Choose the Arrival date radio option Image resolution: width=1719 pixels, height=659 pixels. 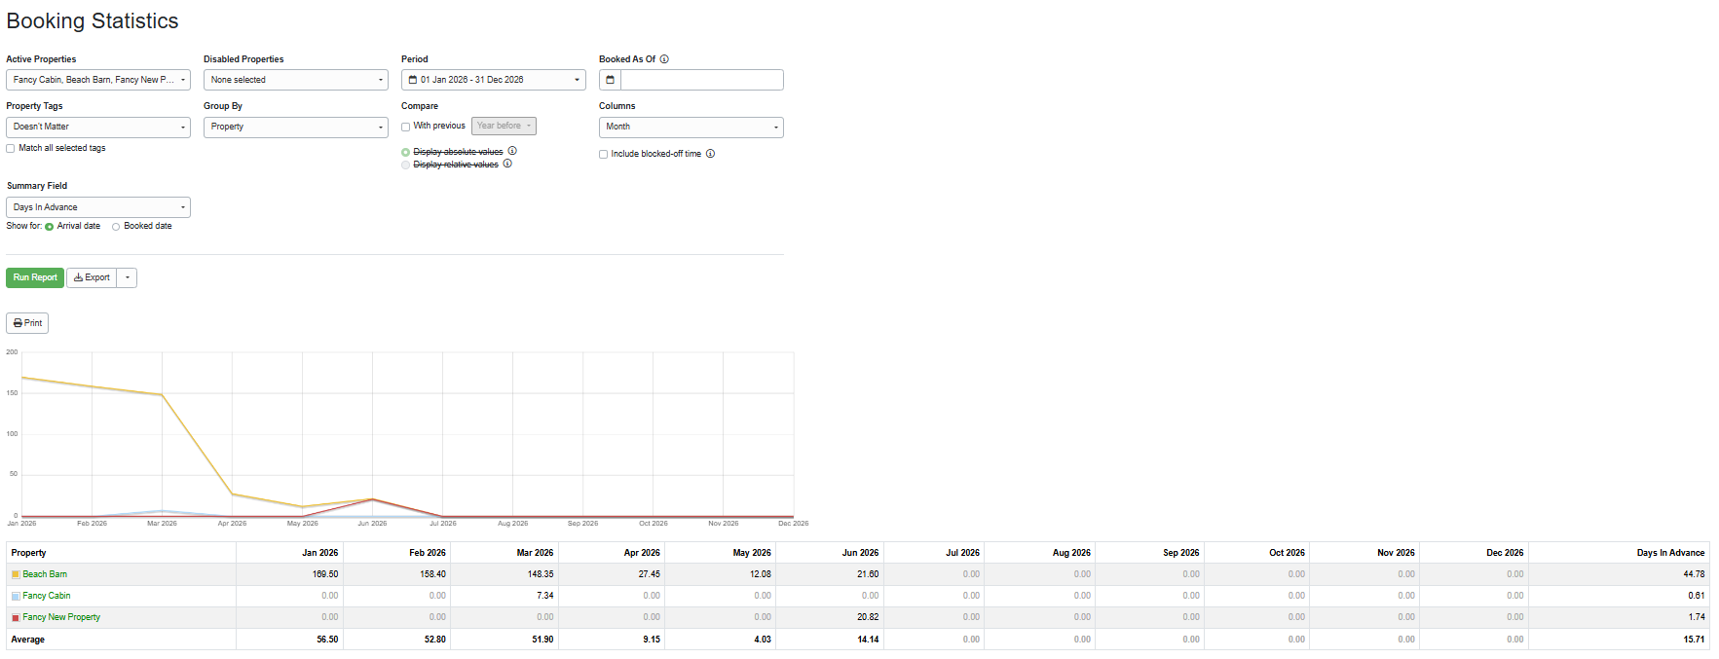point(50,227)
